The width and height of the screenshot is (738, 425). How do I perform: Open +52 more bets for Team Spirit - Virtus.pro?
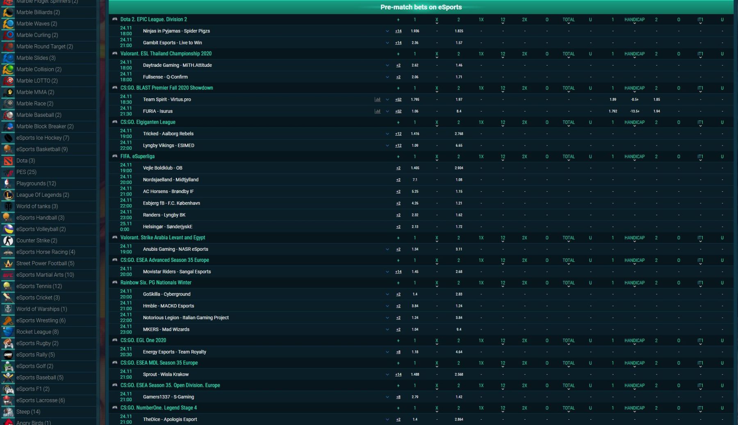click(398, 100)
